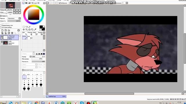This screenshot has height=104, width=186.
Task: Choose brush size preset 20
Action: pyautogui.click(x=41, y=85)
